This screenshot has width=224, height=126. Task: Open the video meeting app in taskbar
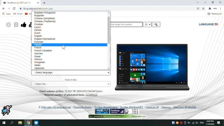pyautogui.click(x=36, y=123)
